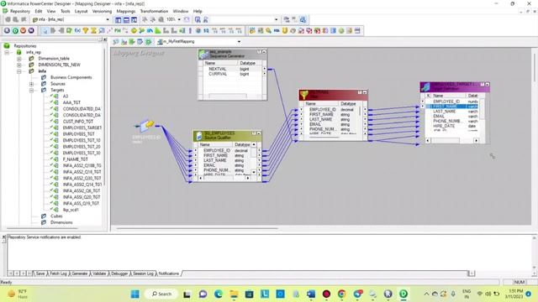Open the Windows Start menu
Viewport: 538px width, 302px height.
point(135,294)
